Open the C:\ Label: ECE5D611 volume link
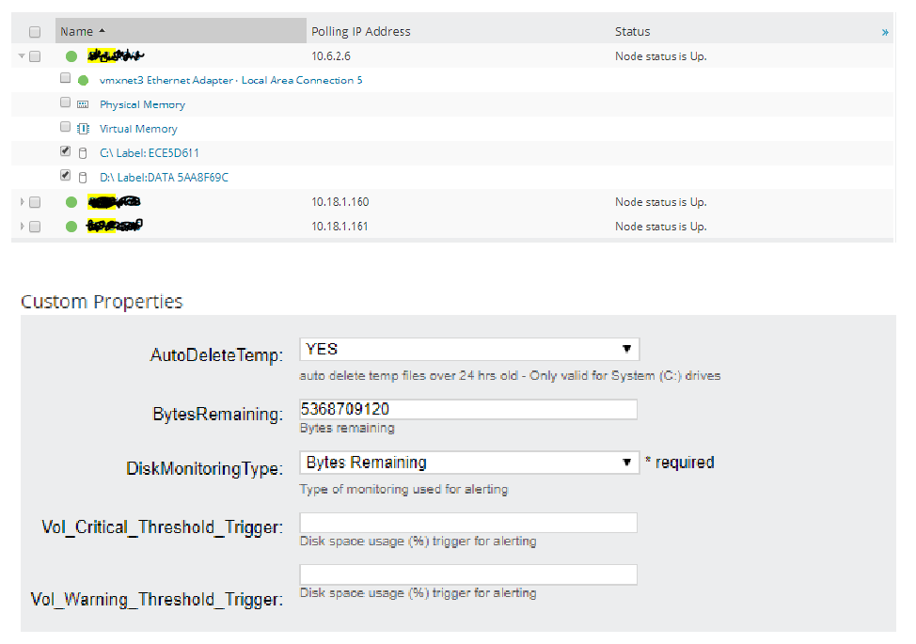The height and width of the screenshot is (644, 916). [x=149, y=153]
